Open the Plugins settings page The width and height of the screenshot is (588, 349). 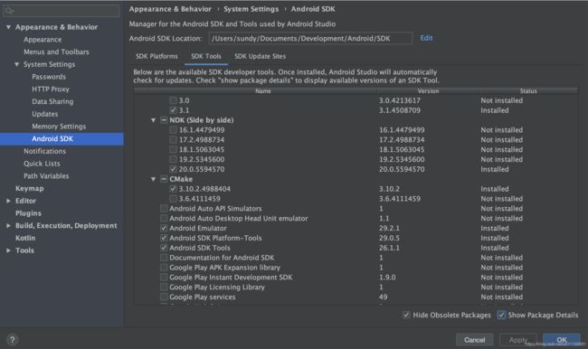pos(28,213)
